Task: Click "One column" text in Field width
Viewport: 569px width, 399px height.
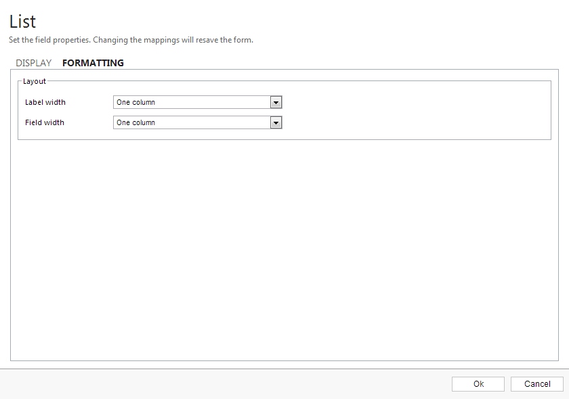Action: [136, 122]
